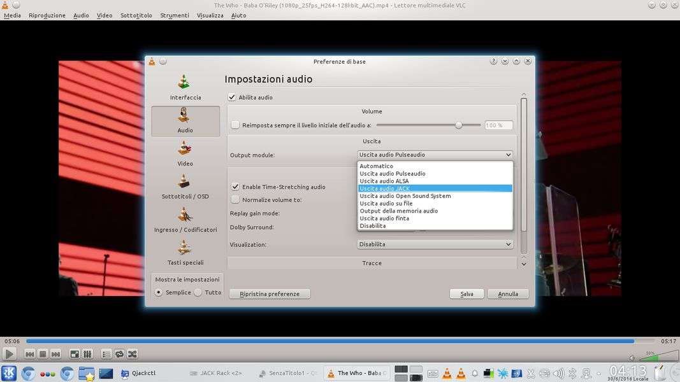Open Ingresso / Codificatori preferences
The width and height of the screenshot is (680, 382).
[x=185, y=219]
